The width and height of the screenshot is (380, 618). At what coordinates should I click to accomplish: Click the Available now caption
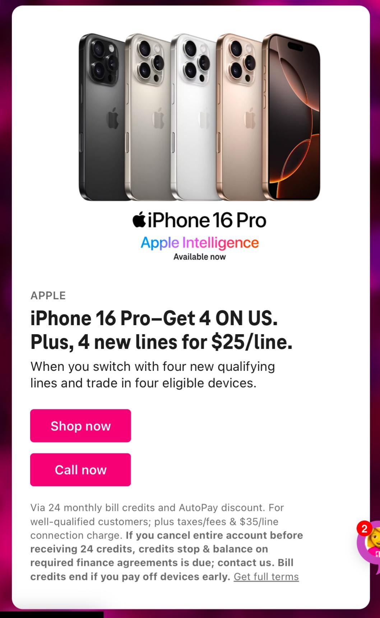point(200,257)
